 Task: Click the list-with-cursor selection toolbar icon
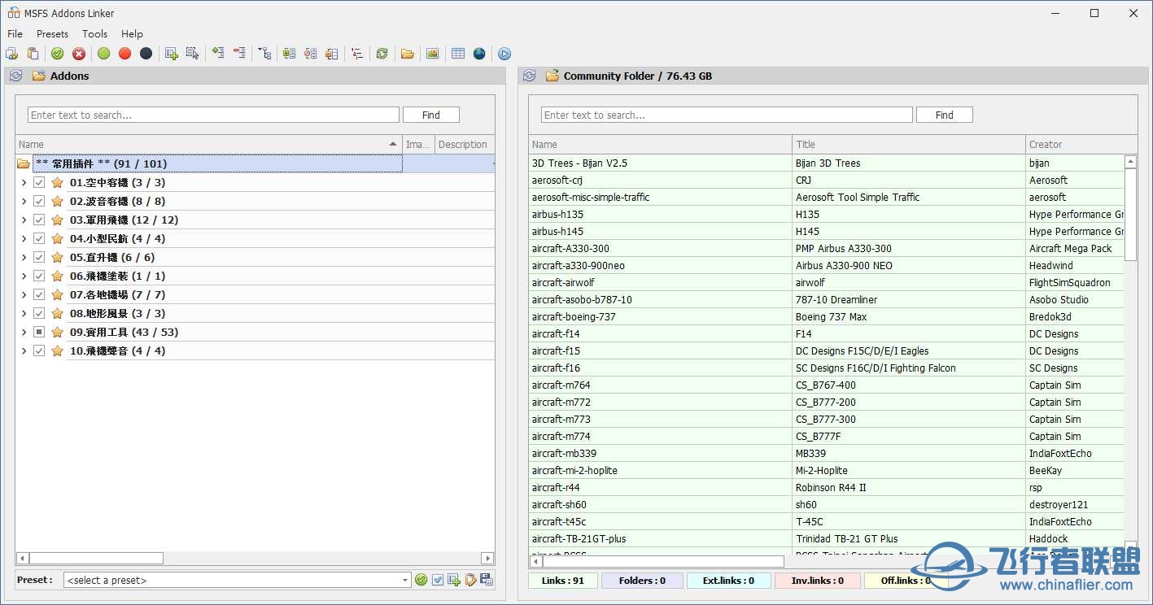(x=192, y=54)
